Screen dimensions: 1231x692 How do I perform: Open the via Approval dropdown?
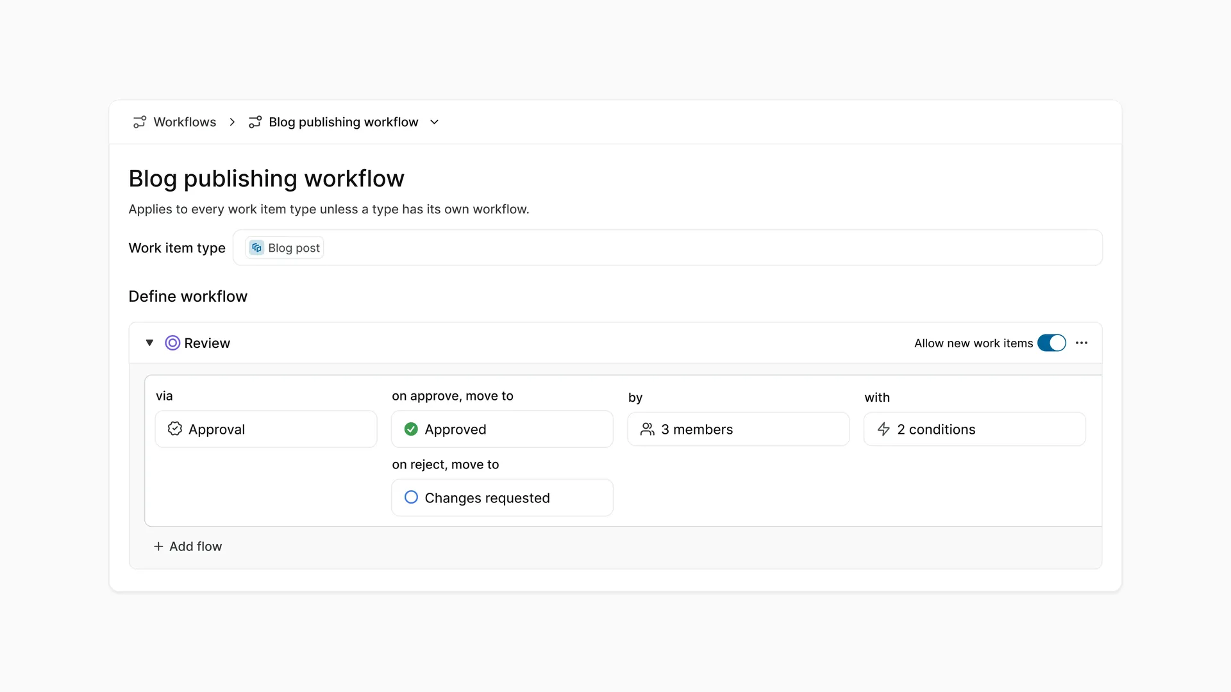tap(266, 429)
